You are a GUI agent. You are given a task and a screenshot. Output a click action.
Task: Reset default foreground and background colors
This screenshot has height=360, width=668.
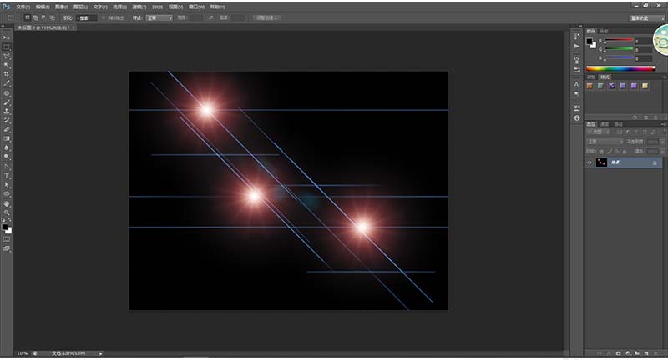(3, 221)
